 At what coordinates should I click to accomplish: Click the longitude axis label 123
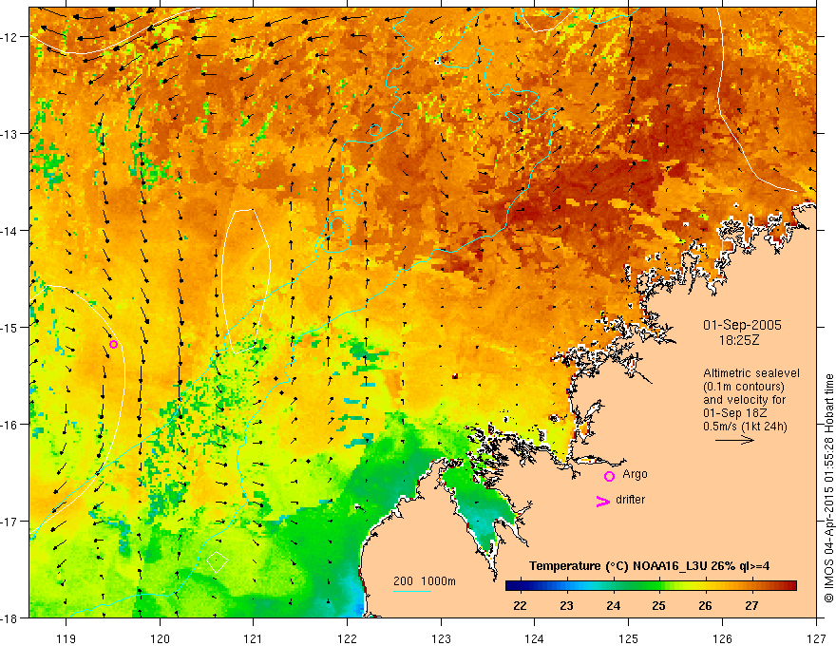(441, 638)
